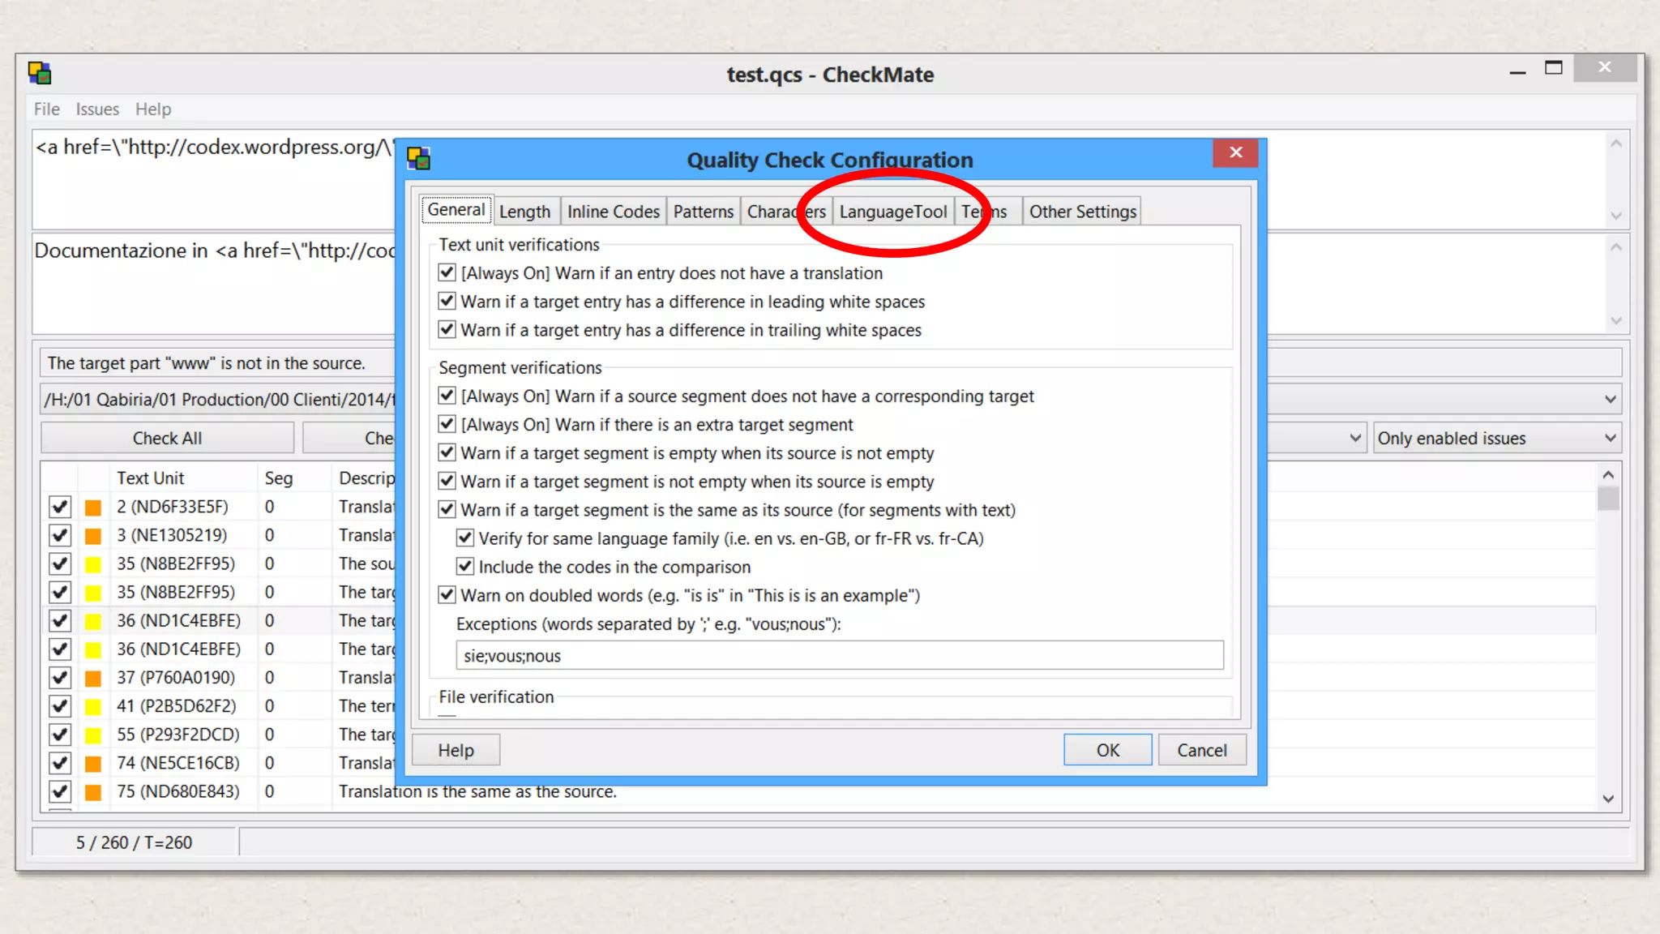Expand the file path dropdown arrow
Image resolution: width=1660 pixels, height=934 pixels.
[1610, 400]
